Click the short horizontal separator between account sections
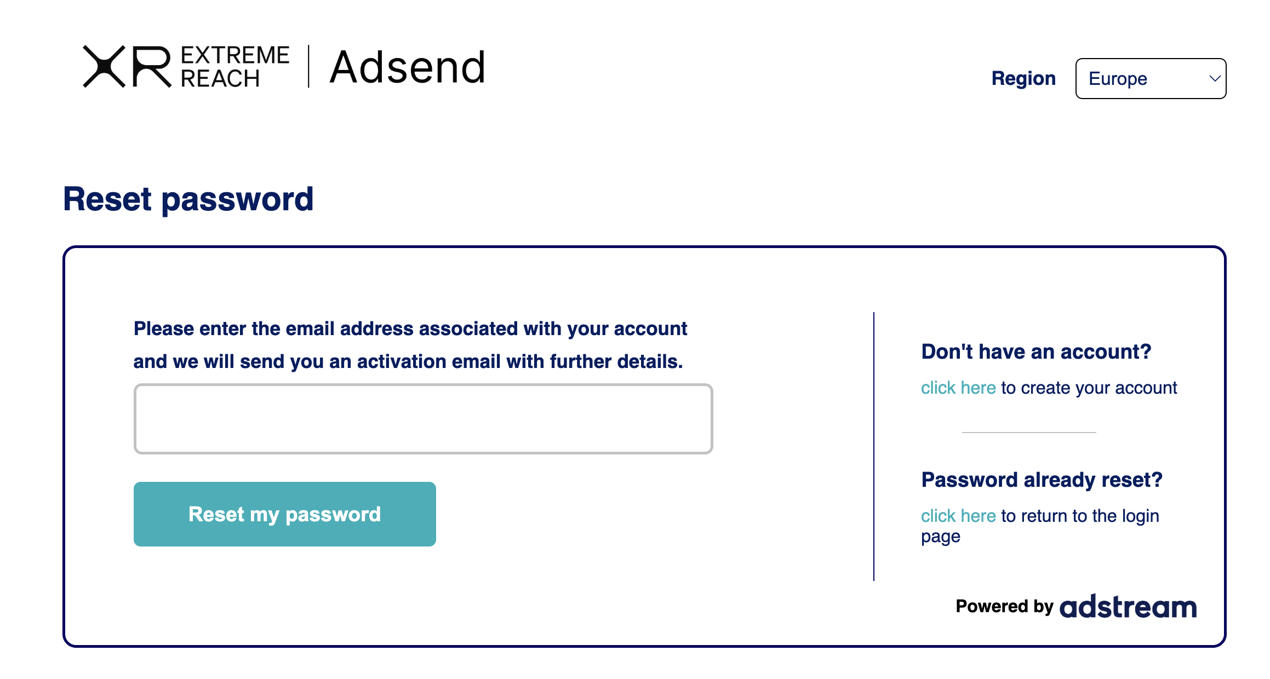Image resolution: width=1270 pixels, height=679 pixels. coord(1029,433)
